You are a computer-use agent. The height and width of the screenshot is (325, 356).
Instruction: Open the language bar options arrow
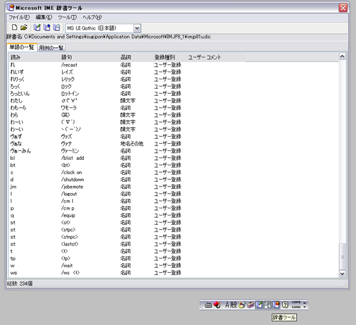click(305, 307)
